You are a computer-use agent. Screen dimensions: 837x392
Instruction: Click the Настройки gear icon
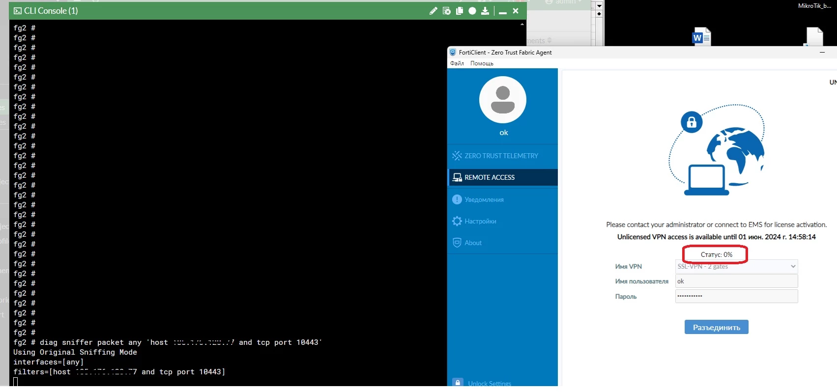pyautogui.click(x=457, y=221)
